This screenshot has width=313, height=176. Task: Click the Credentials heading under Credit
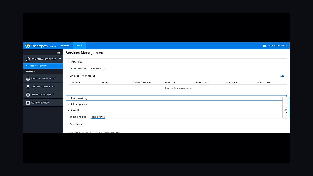tap(77, 125)
